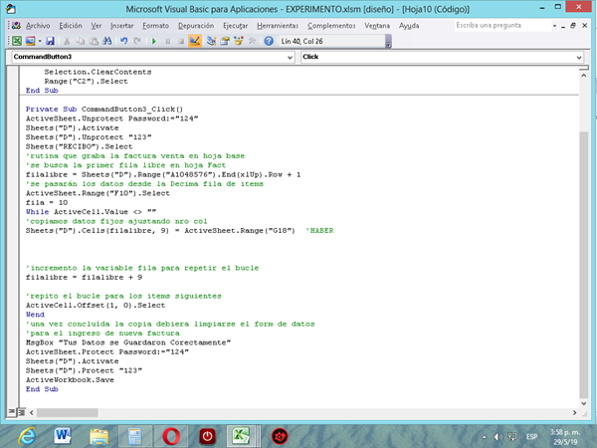597x448 pixels.
Task: Open the Properties window icon
Action: click(225, 41)
